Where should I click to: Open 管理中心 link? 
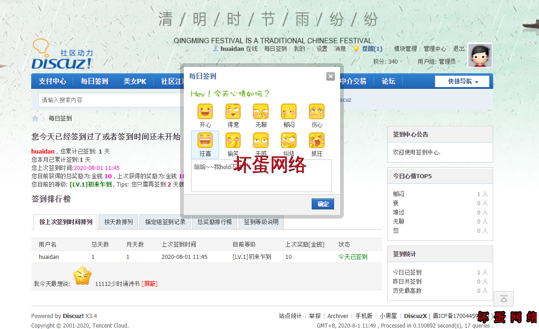tap(434, 49)
